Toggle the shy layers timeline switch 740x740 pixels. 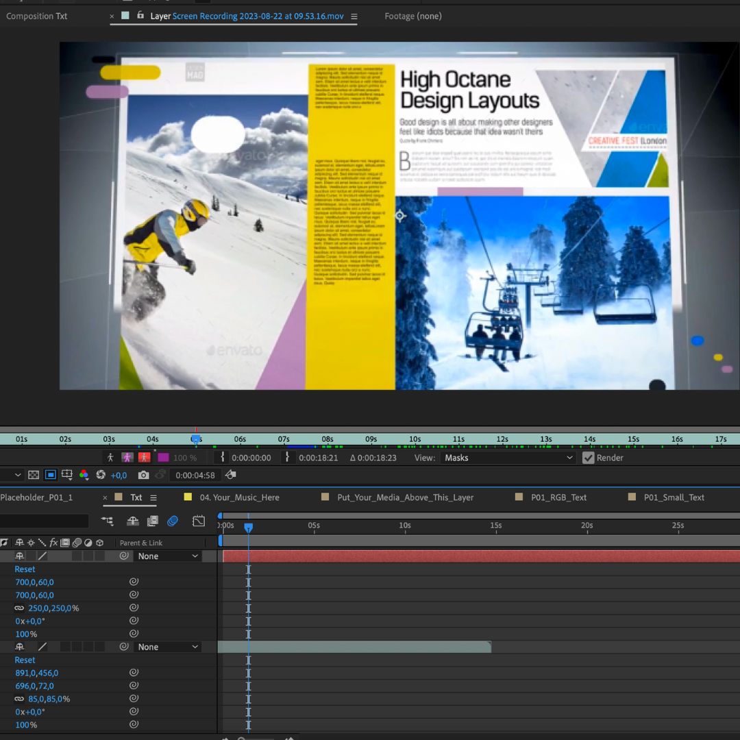pyautogui.click(x=133, y=521)
